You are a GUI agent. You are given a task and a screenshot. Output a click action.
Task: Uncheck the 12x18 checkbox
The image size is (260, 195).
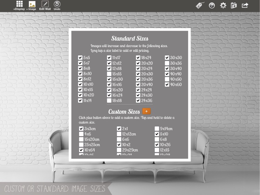[109, 69]
